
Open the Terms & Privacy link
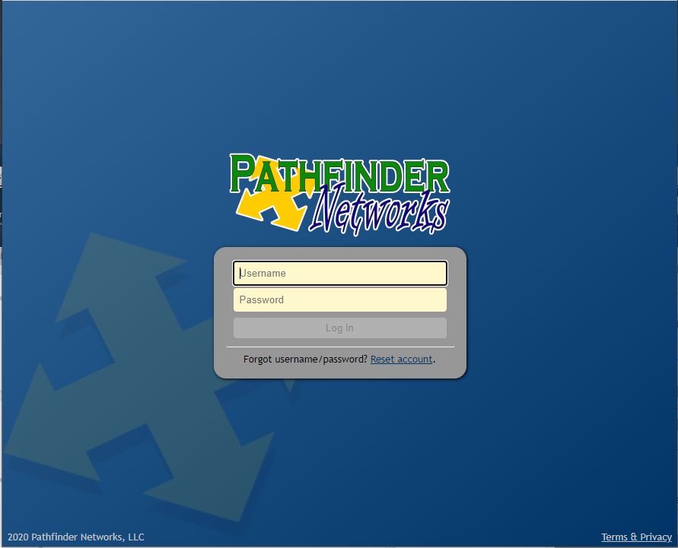coord(636,537)
